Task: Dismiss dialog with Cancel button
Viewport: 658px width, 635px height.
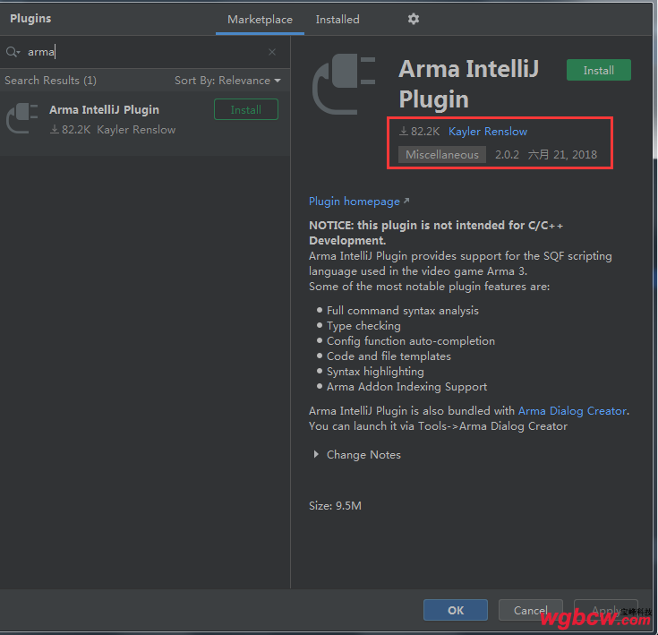Action: 530,610
